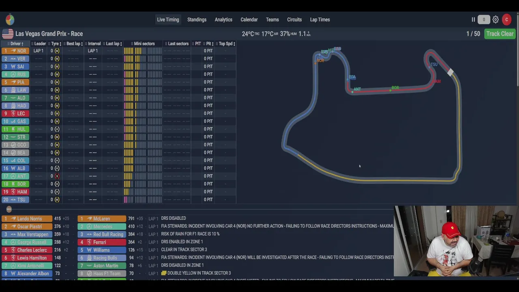Open the Lap Times page
Image resolution: width=519 pixels, height=292 pixels.
320,19
